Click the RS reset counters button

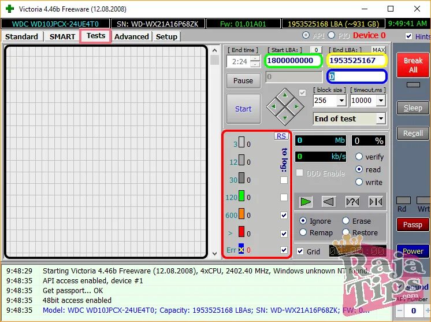point(281,136)
